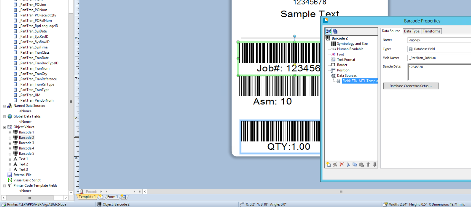Go to last record navigation button
This screenshot has height=207, width=471.
pos(140,192)
